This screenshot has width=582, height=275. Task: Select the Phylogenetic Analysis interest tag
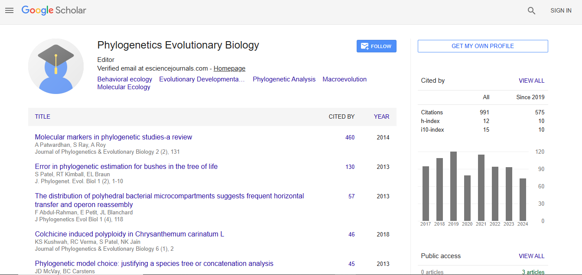point(284,79)
